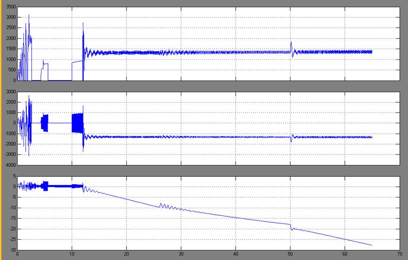Click the end of the bottom plot's descending line
The height and width of the screenshot is (260, 408).
tap(372, 245)
